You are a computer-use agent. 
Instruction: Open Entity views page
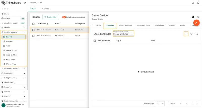pos(14,60)
